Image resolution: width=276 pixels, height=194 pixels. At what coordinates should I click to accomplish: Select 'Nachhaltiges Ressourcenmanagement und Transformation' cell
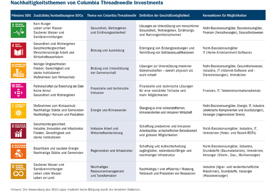(x=111, y=171)
